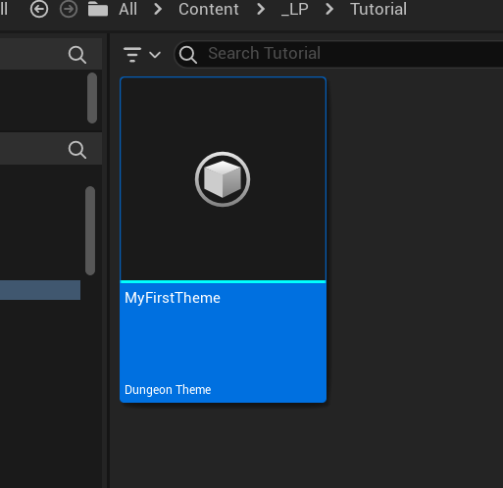Focus the Search Tutorial field

340,54
